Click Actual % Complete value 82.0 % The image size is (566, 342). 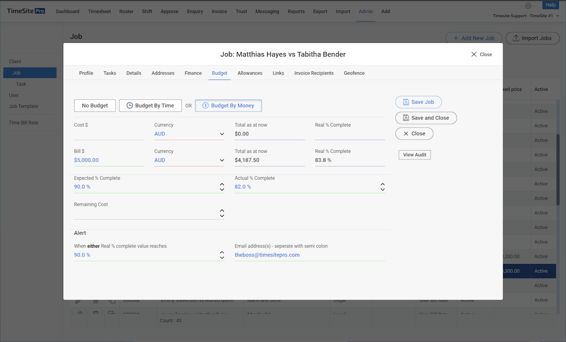click(x=243, y=187)
